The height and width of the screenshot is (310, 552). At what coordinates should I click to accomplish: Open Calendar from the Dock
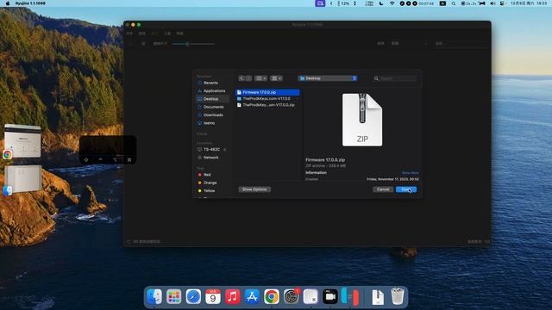[213, 297]
